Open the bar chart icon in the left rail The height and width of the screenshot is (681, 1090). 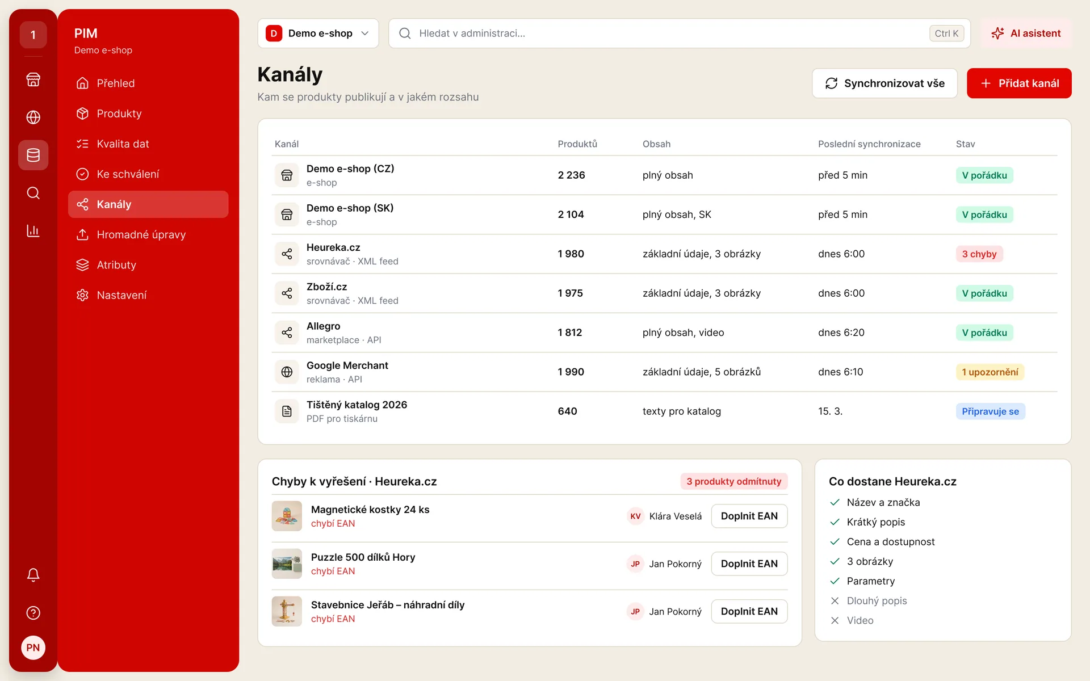coord(33,231)
